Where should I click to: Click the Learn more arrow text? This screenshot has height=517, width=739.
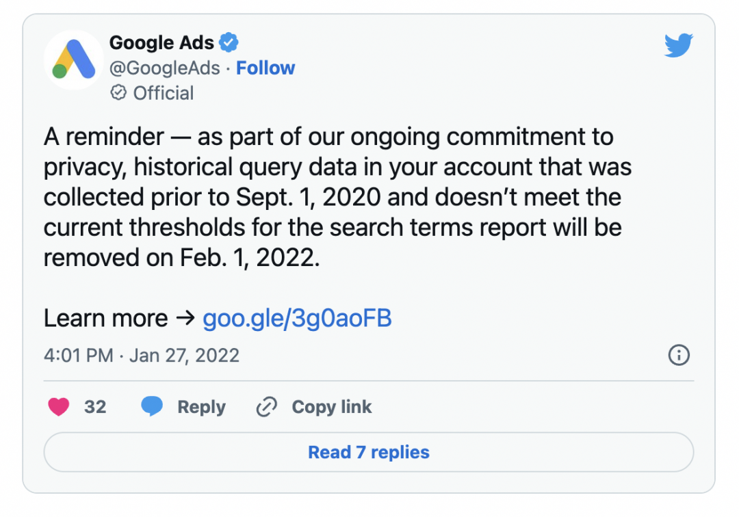[120, 318]
